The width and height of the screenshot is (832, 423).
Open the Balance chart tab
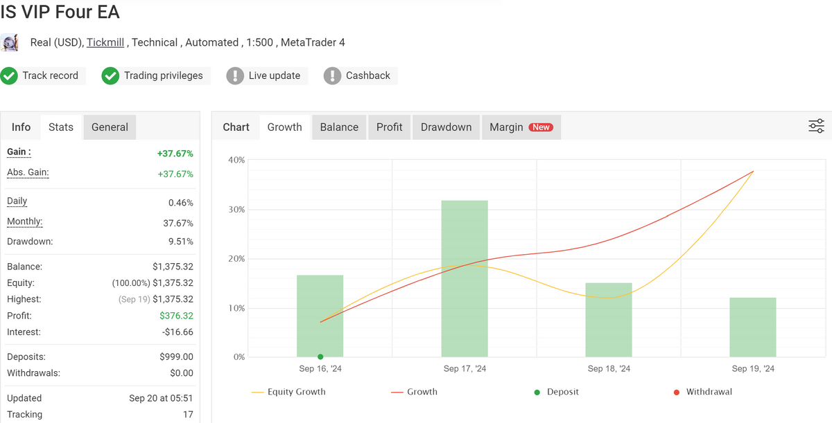coord(339,127)
